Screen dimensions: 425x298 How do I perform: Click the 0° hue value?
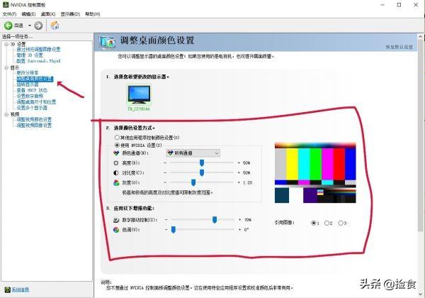point(246,230)
